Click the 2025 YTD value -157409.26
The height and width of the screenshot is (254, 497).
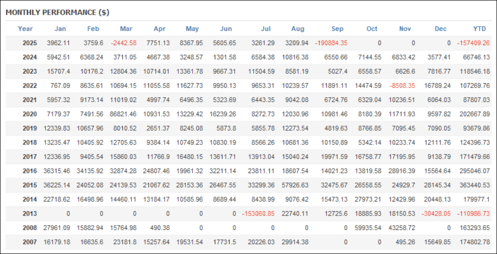473,43
